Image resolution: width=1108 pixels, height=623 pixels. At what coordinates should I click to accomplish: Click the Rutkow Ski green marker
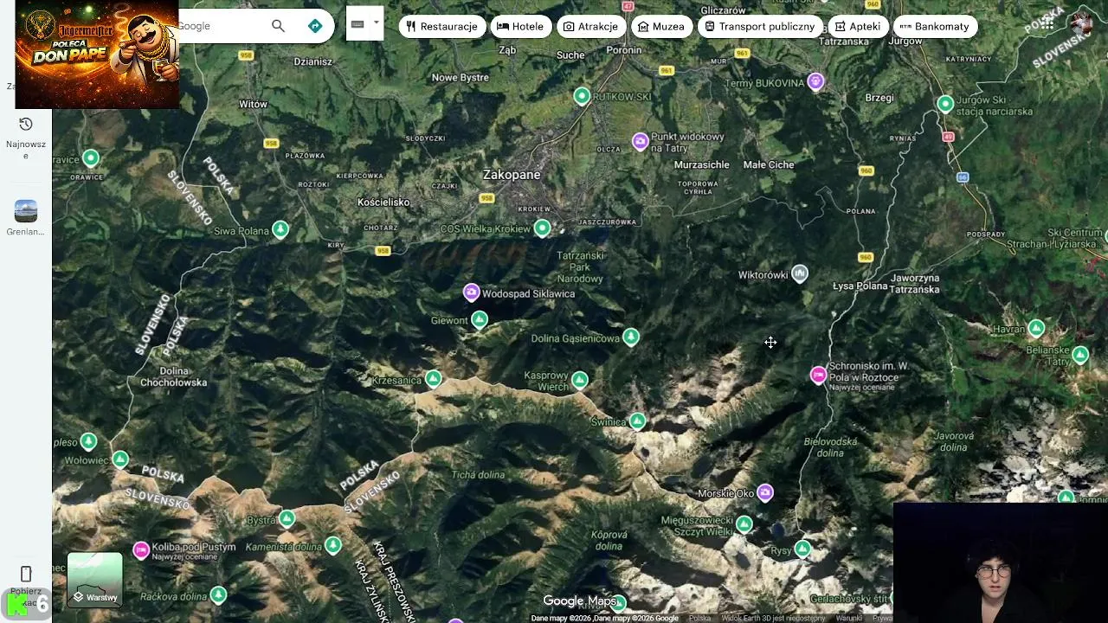coord(582,95)
